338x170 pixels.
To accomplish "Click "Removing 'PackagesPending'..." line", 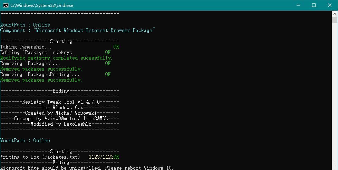I will pos(40,74).
